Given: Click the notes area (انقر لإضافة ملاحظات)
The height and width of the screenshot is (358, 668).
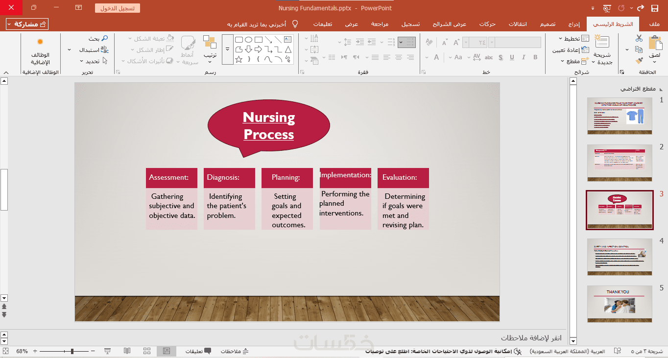Looking at the screenshot, I should (531, 338).
